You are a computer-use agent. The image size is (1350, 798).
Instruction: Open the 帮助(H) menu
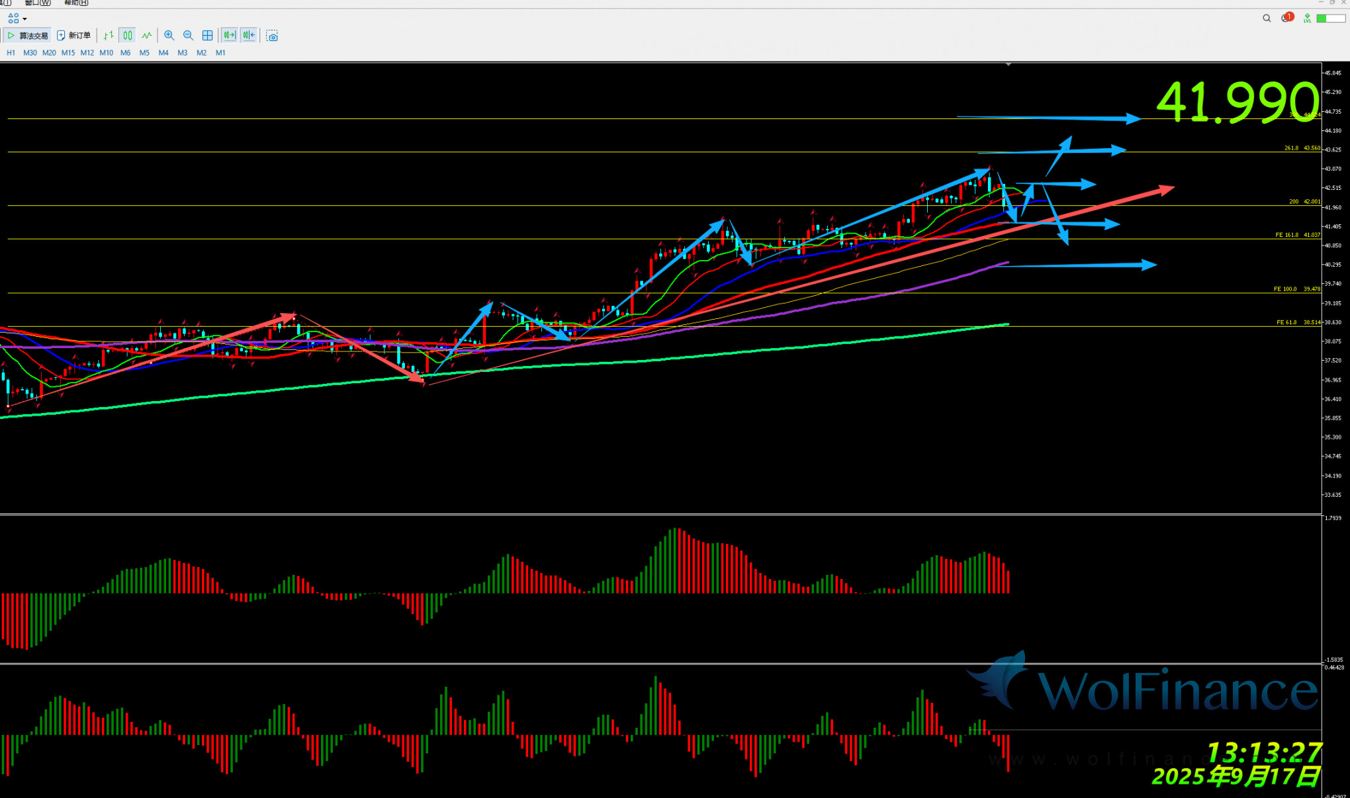tap(76, 3)
